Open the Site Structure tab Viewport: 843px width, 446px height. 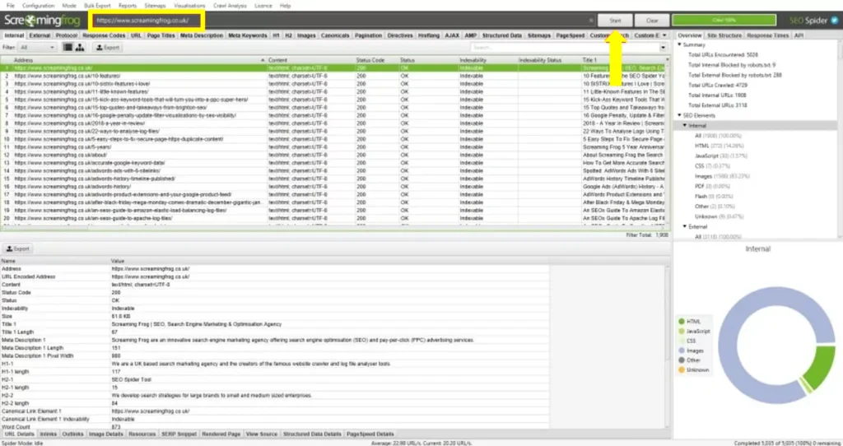coord(722,35)
